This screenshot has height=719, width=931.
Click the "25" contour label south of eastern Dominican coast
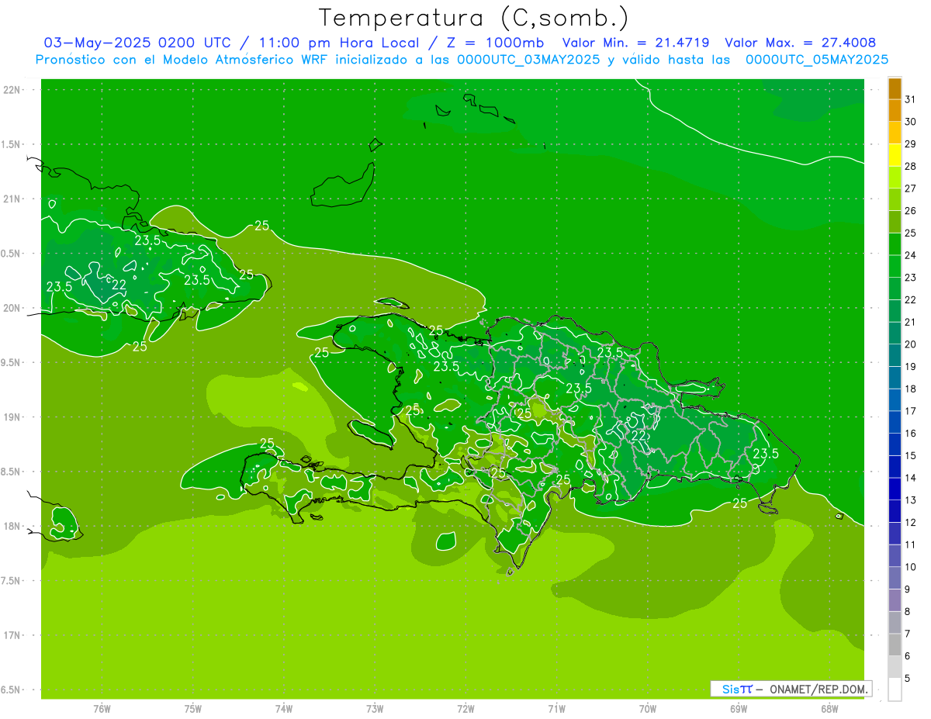pyautogui.click(x=740, y=503)
